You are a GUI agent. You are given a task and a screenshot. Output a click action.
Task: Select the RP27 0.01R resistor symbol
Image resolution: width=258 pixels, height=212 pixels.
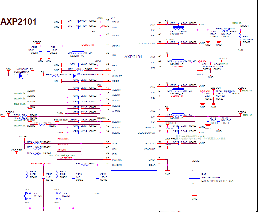click(x=228, y=92)
